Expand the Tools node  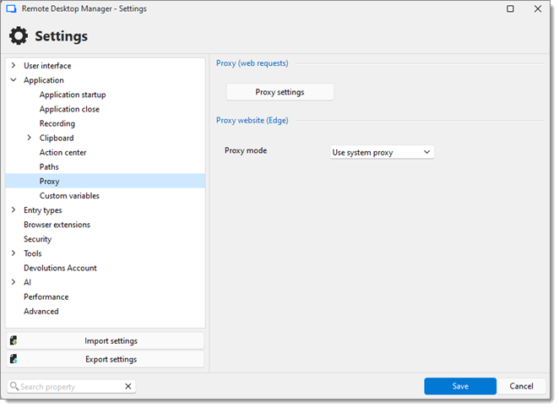coord(14,253)
